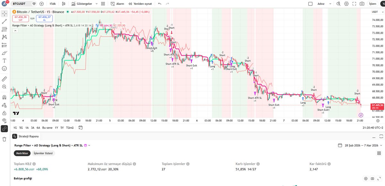Toggle hide all drawings eye icon

(x=4, y=121)
